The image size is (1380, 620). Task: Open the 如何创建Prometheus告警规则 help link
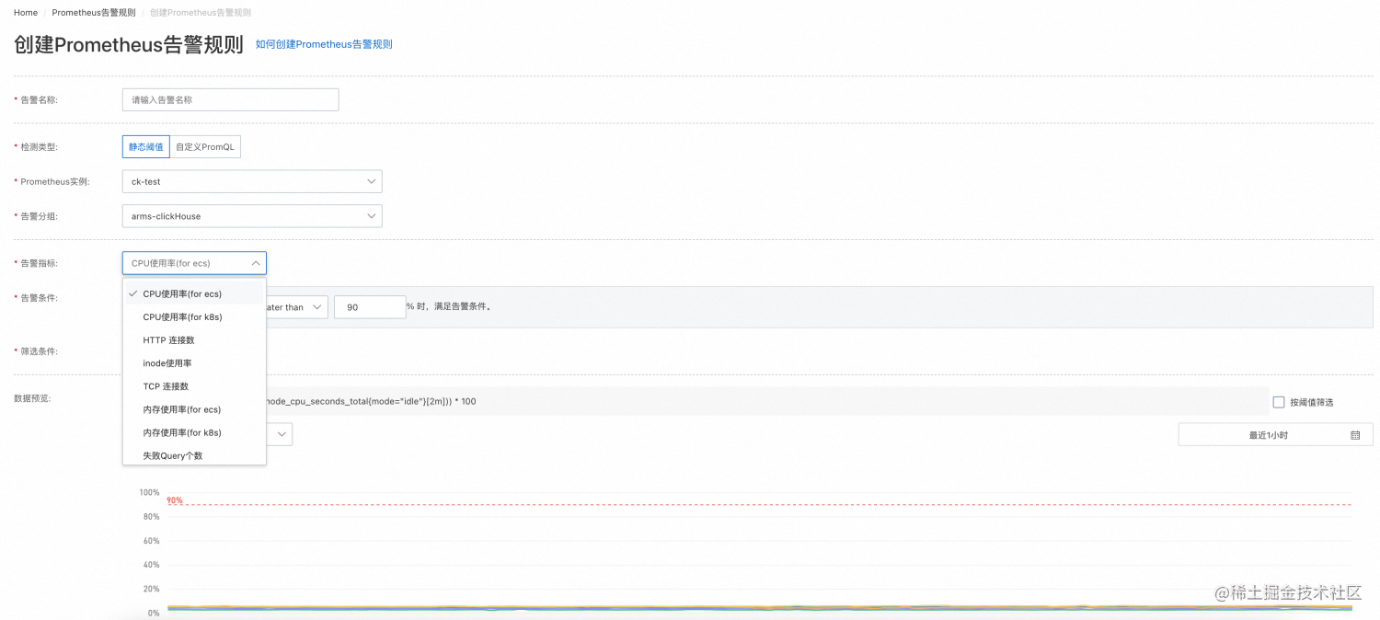point(324,44)
